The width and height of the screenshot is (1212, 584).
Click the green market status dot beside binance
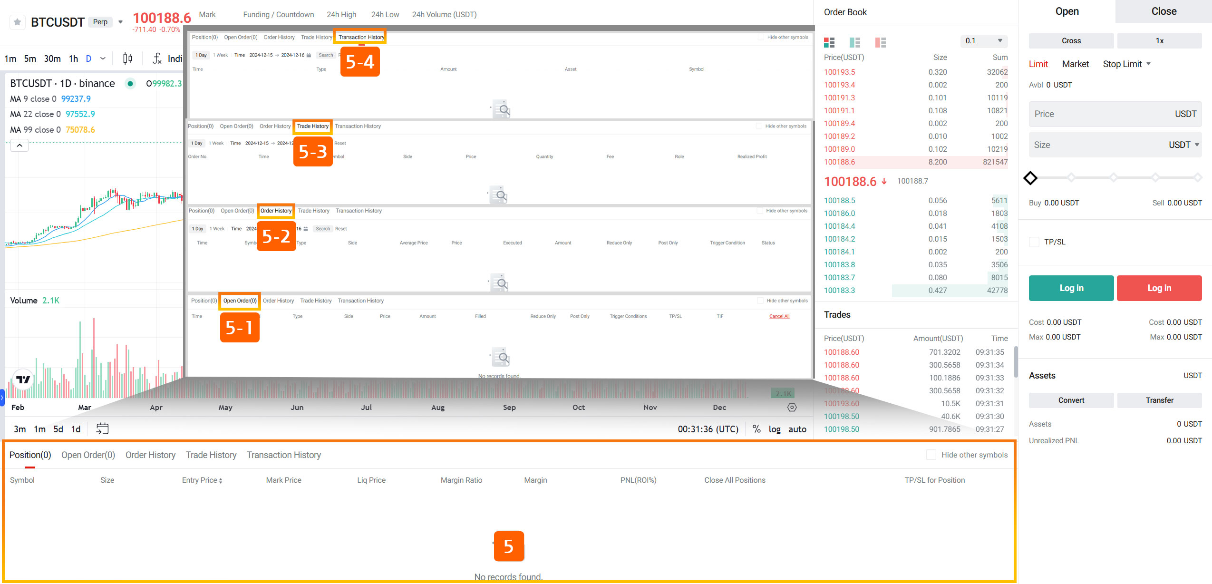pyautogui.click(x=130, y=84)
